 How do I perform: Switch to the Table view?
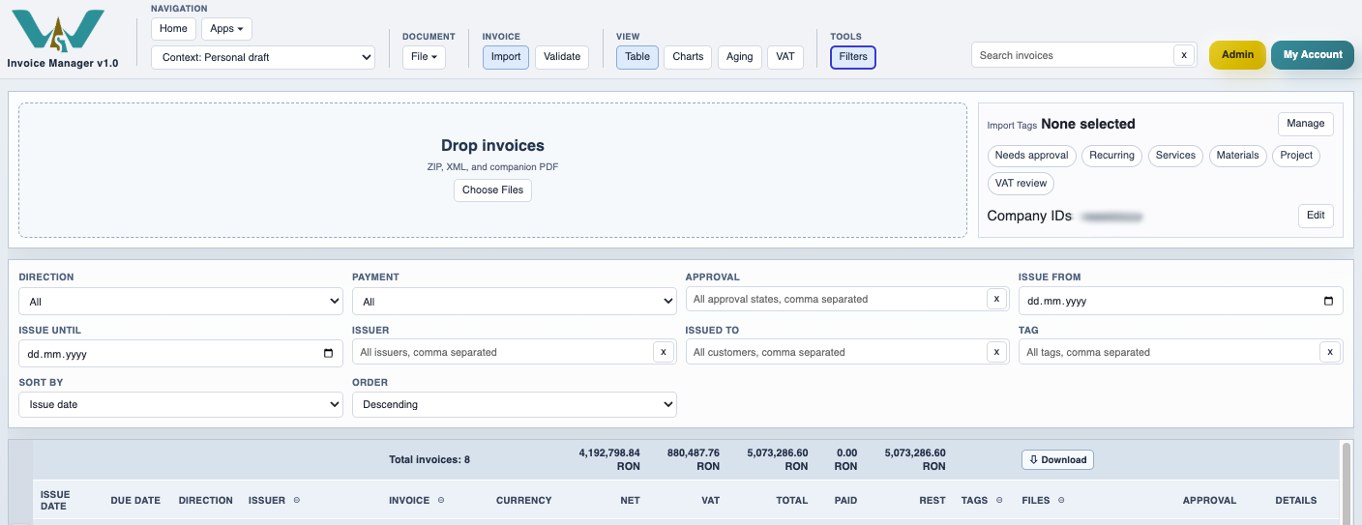(637, 57)
